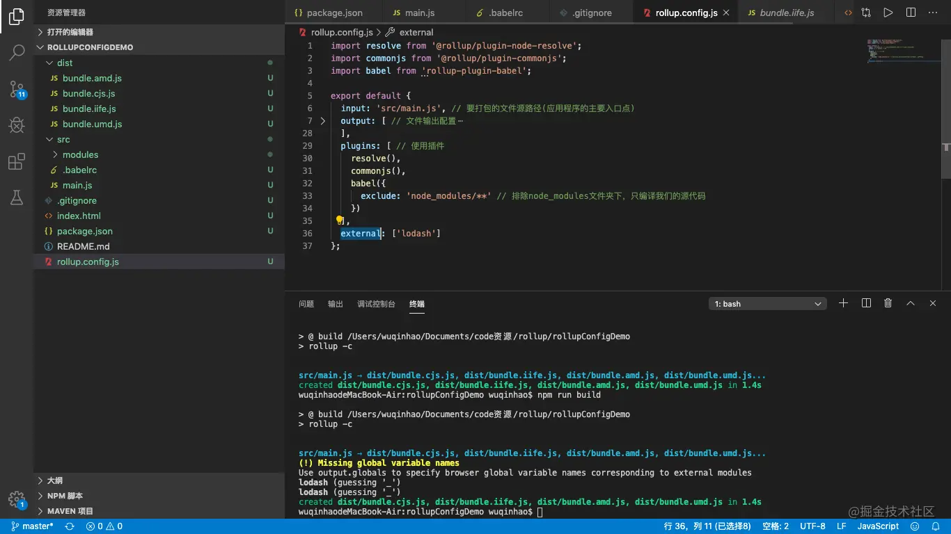Screen dimensions: 951x534
Task: Focus the terminal prompt input line
Action: (x=540, y=512)
